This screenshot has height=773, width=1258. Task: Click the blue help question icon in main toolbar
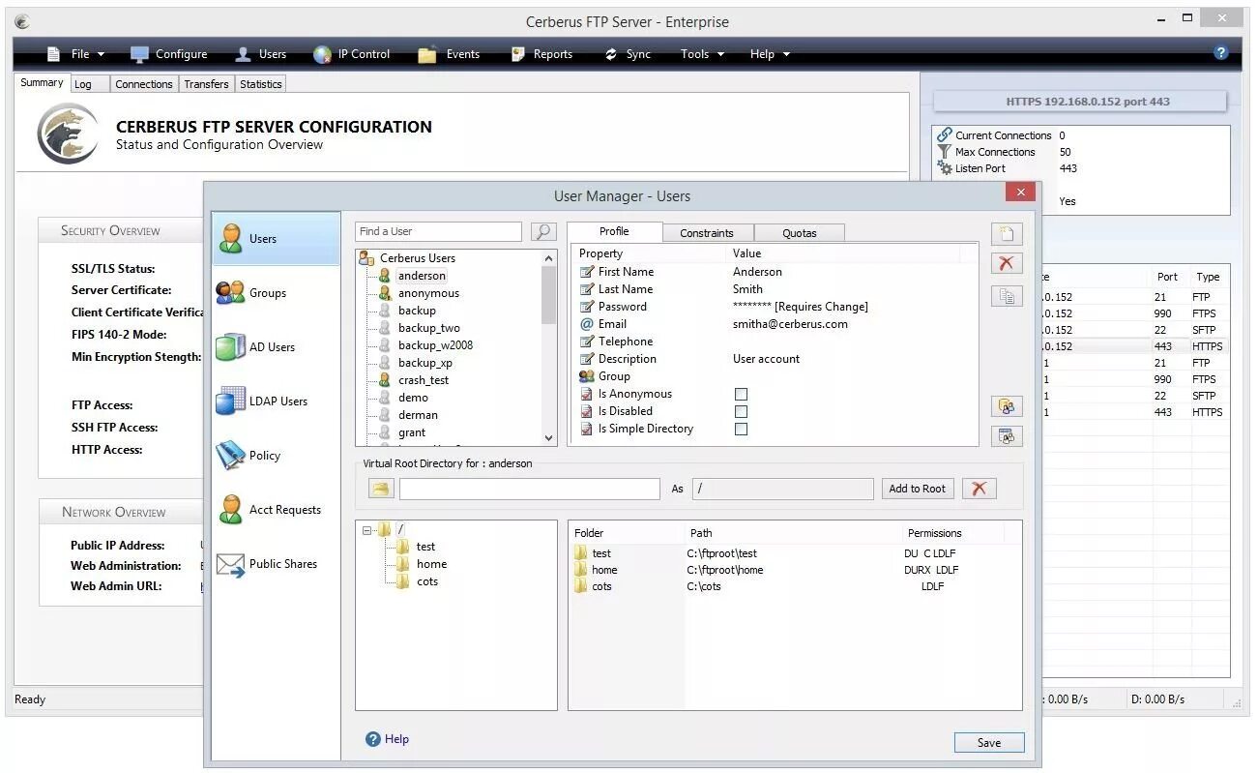click(x=1221, y=53)
